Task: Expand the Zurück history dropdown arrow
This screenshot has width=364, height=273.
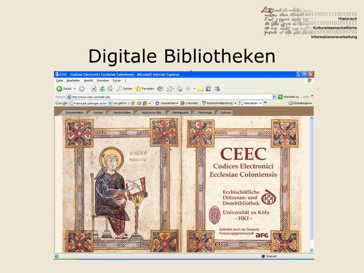Action: [x=75, y=89]
